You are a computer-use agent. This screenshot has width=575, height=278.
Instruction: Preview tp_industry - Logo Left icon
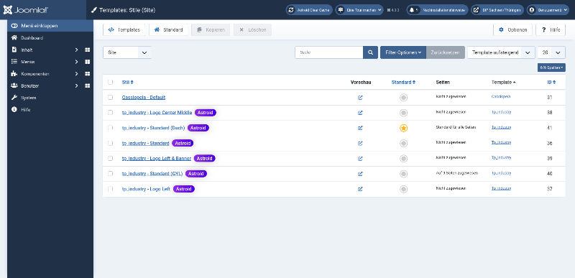(360, 189)
